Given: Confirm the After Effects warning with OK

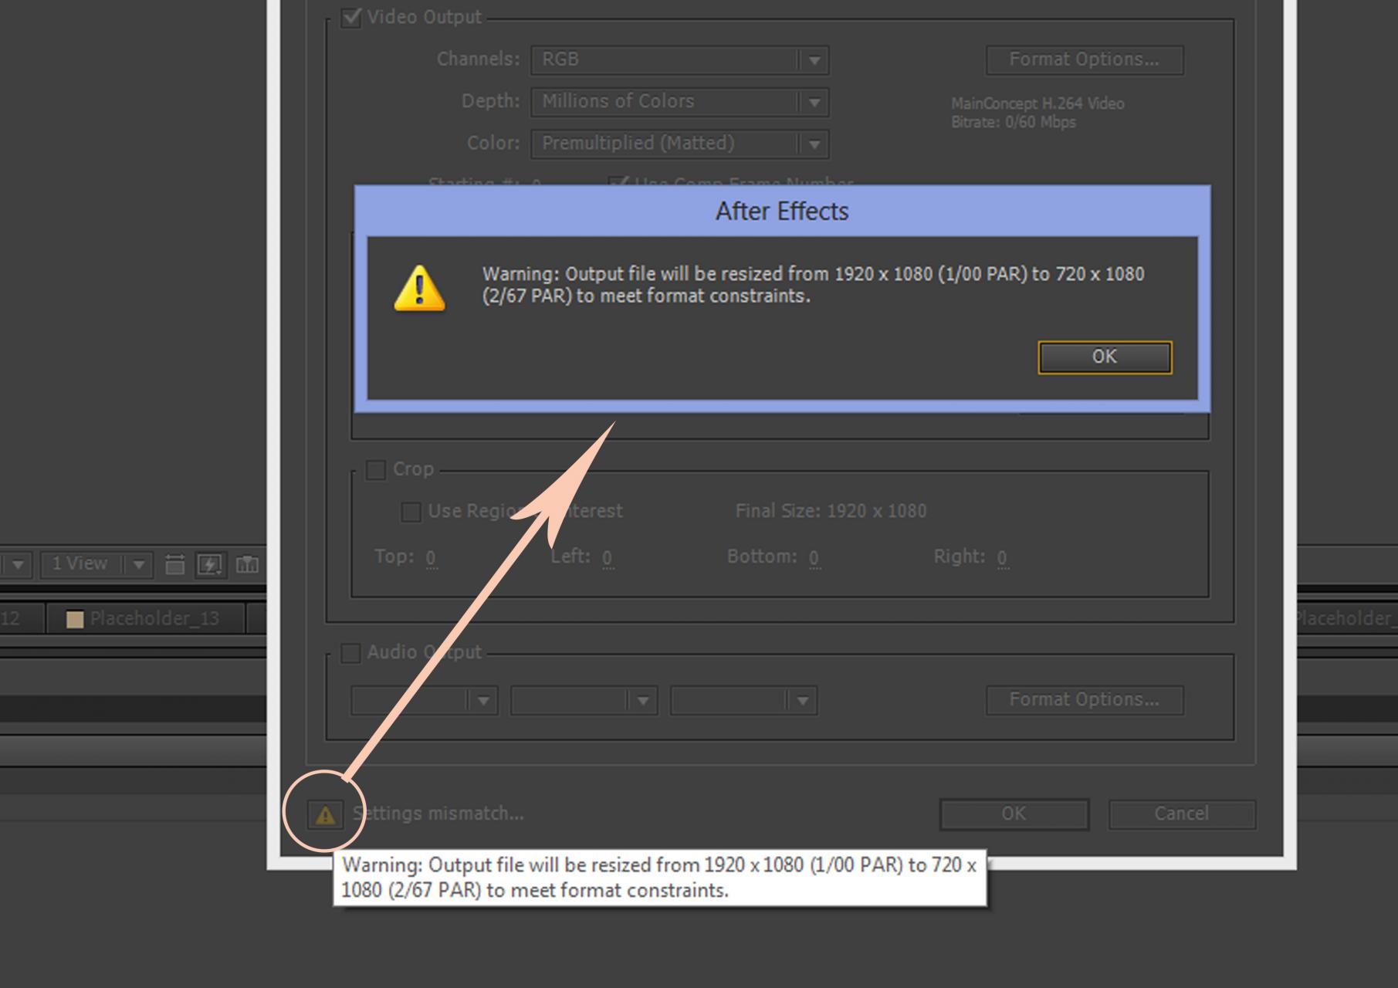Looking at the screenshot, I should point(1105,357).
